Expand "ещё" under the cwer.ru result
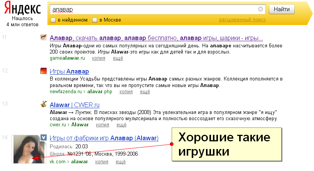314x171 pixels. tap(121, 125)
